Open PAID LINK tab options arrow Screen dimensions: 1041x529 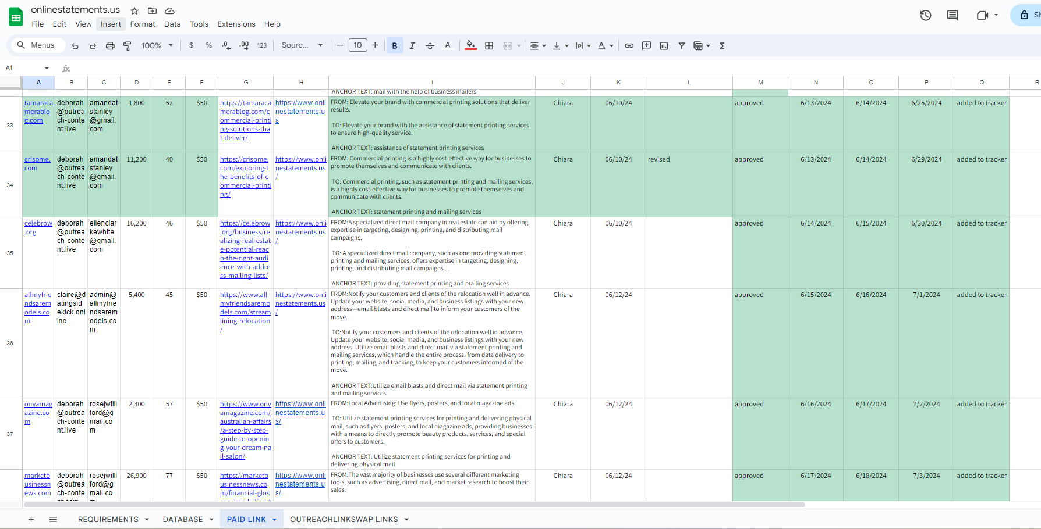coord(274,519)
